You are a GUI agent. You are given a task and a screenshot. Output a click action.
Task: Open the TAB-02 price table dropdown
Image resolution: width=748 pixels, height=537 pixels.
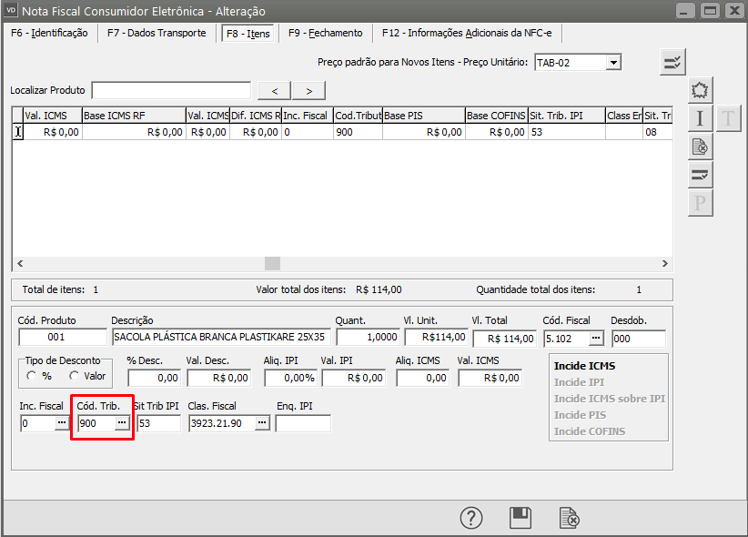tap(613, 62)
